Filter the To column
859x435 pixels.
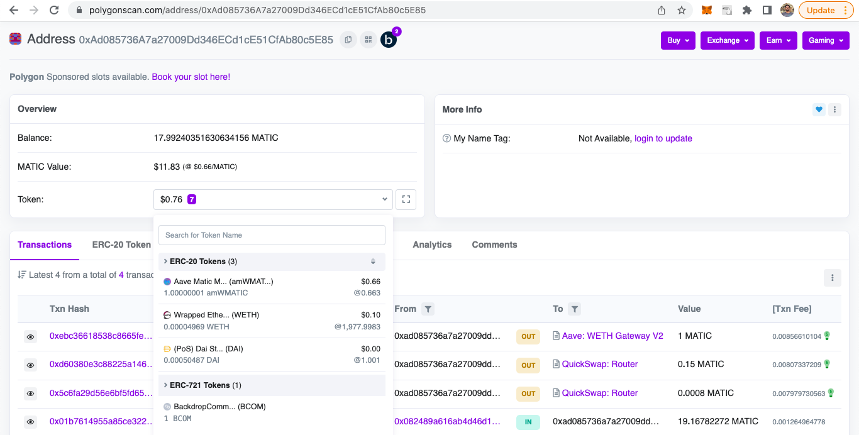tap(574, 309)
